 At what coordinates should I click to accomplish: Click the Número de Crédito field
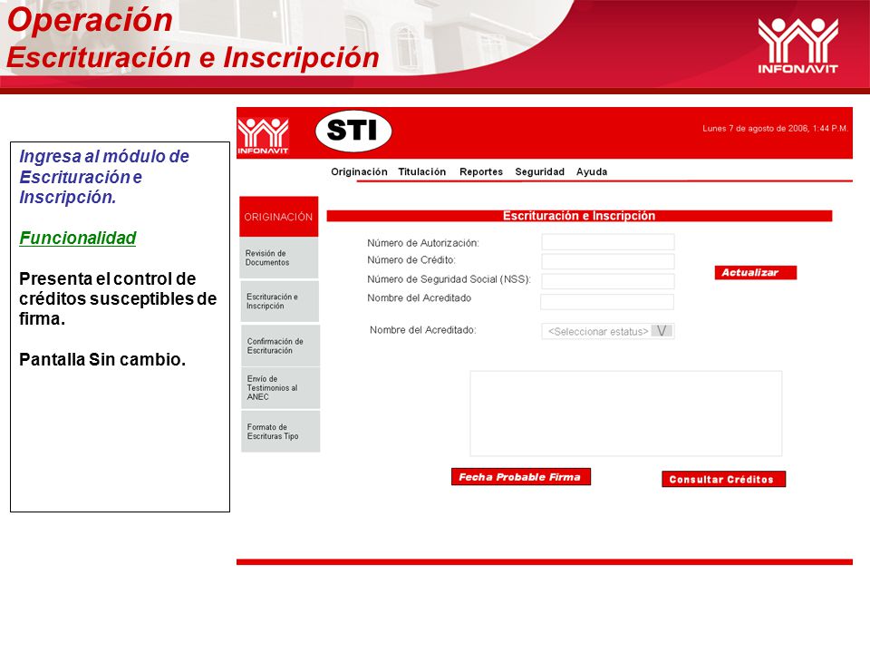point(608,261)
